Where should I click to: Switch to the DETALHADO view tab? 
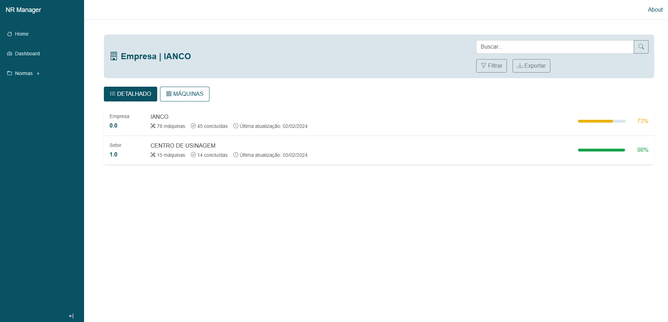pyautogui.click(x=130, y=94)
